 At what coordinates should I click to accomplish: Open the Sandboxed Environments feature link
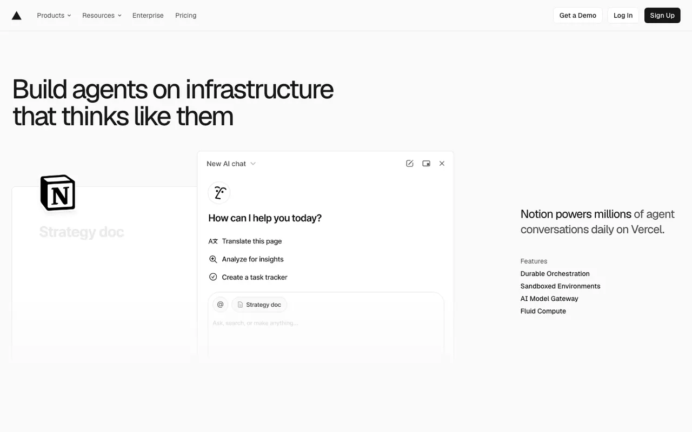coord(561,286)
